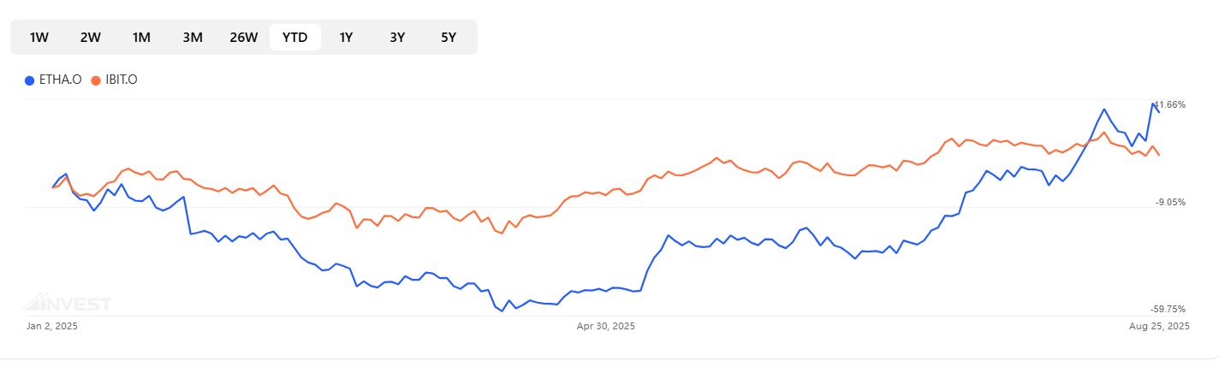Viewport: 1219px width, 367px height.
Task: Choose the 1M range tab
Action: 141,38
